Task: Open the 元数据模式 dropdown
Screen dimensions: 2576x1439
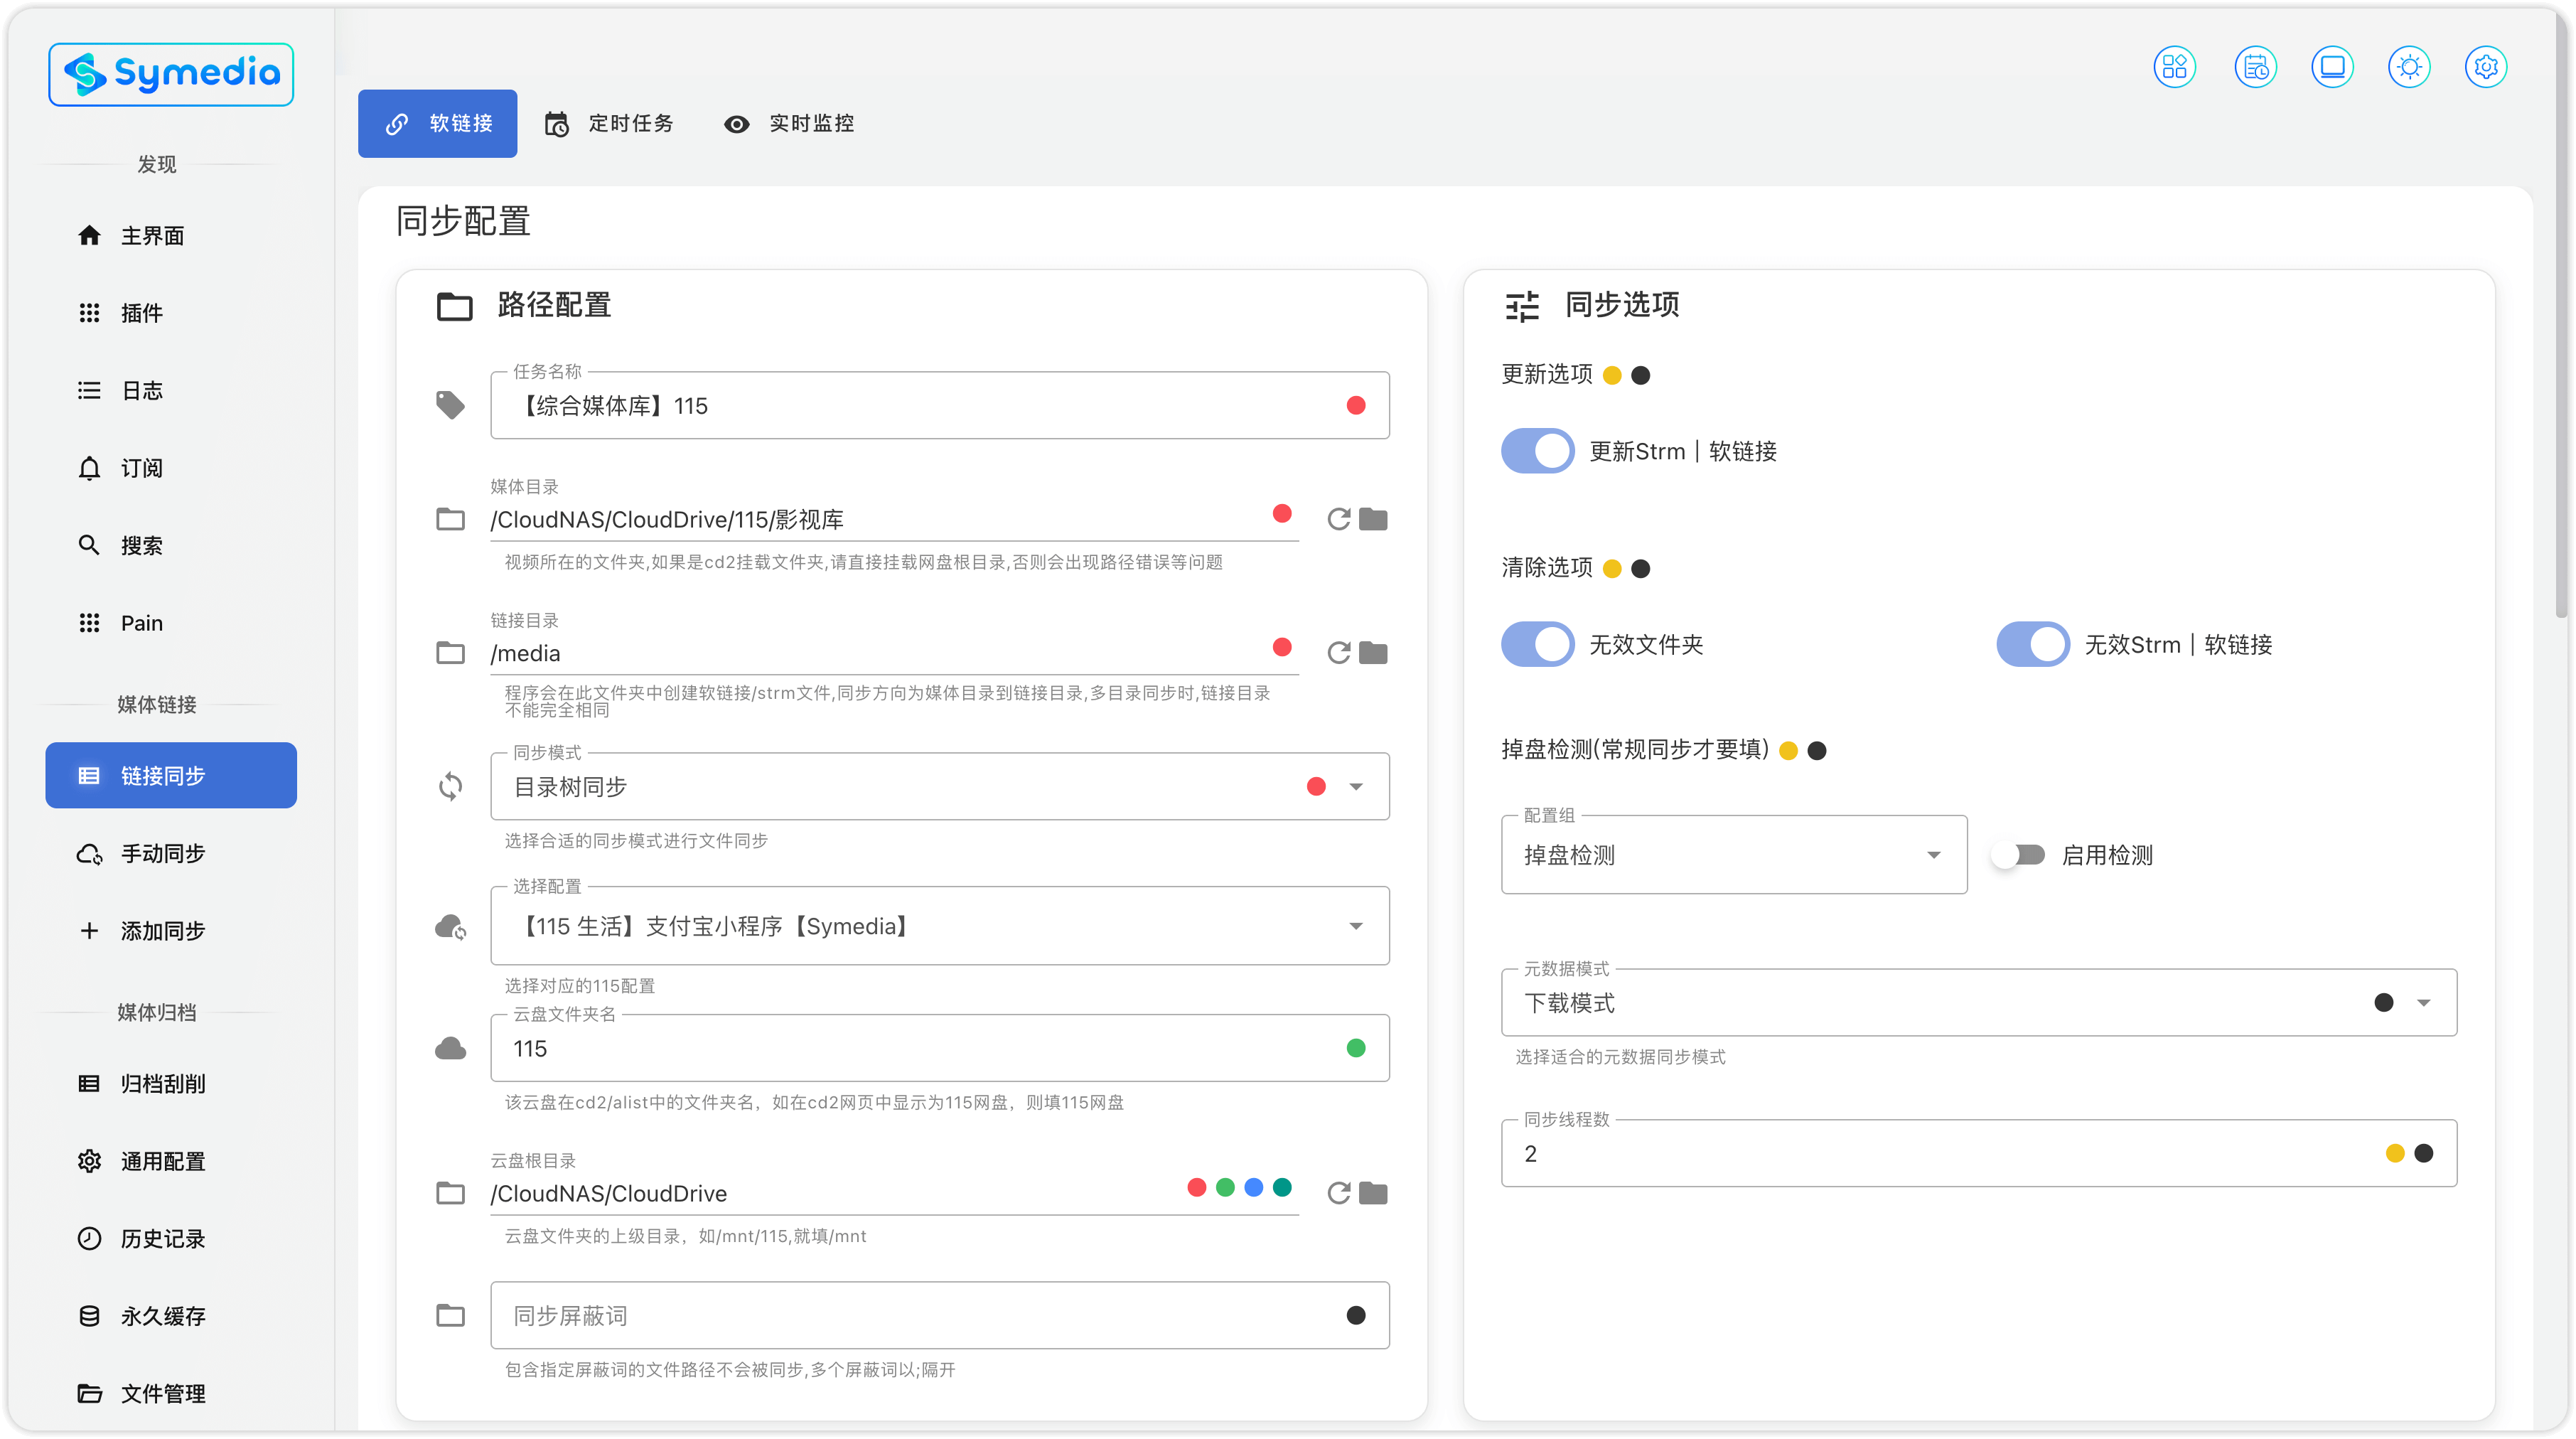Action: point(2423,1003)
